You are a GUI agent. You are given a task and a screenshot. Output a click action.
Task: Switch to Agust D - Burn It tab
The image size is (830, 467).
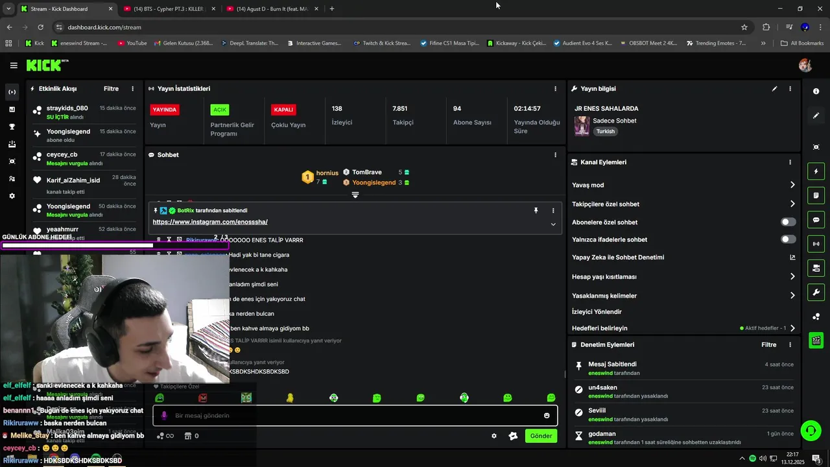[x=272, y=9]
